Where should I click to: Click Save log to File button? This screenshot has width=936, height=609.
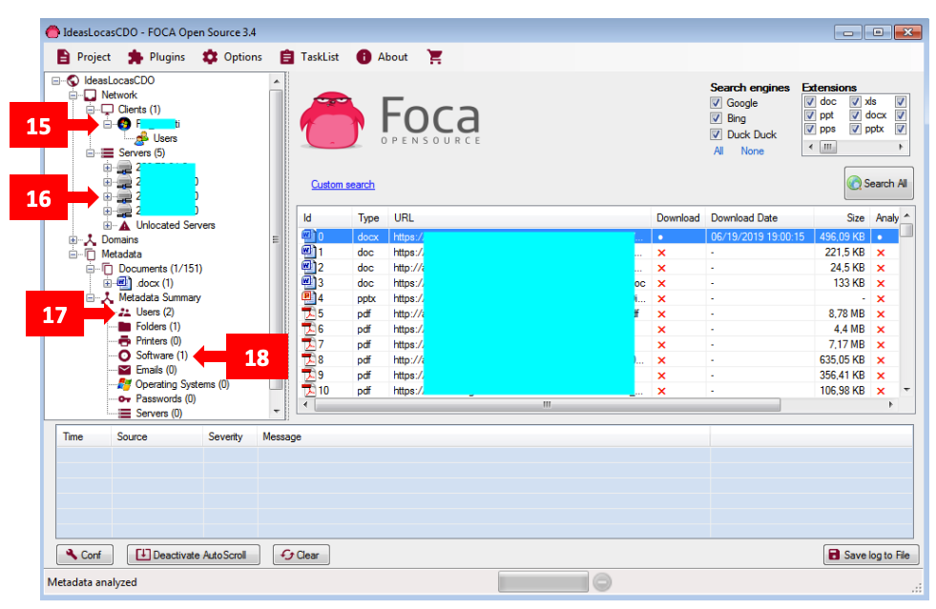point(870,555)
